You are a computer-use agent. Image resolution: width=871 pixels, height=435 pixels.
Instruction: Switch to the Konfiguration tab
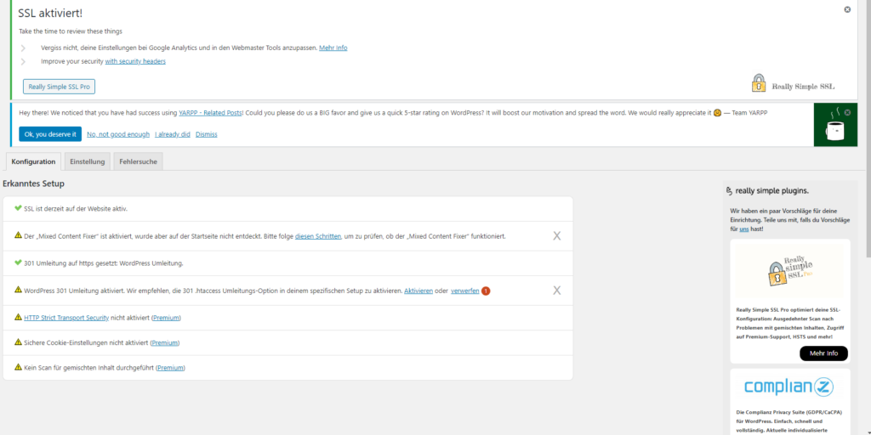pos(33,161)
